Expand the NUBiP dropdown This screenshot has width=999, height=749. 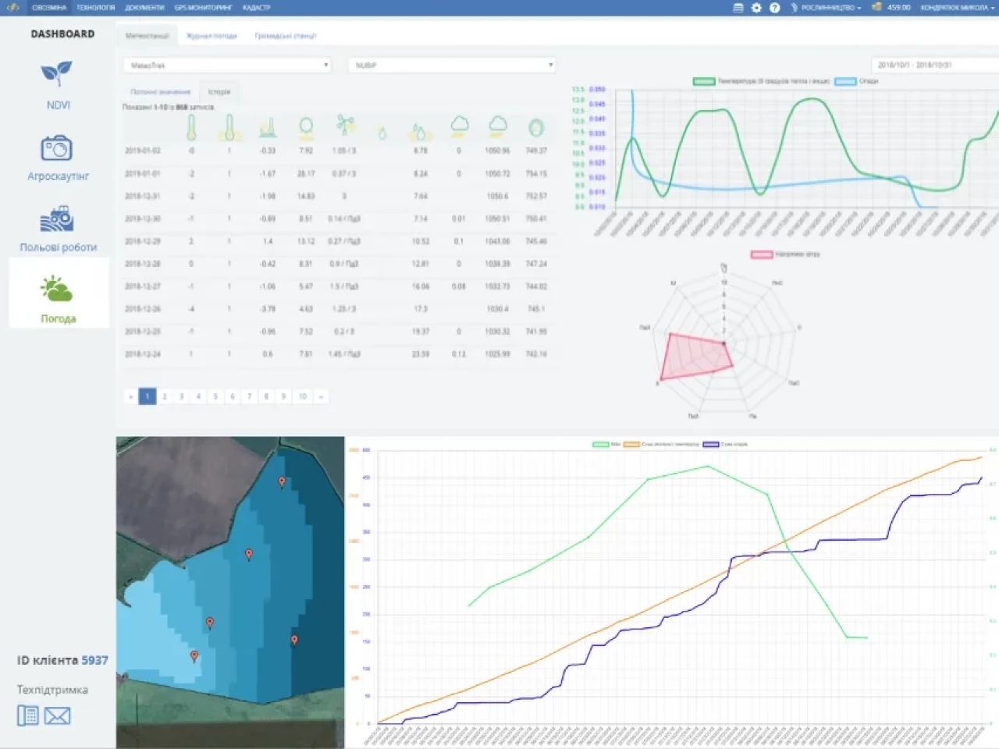tap(451, 66)
